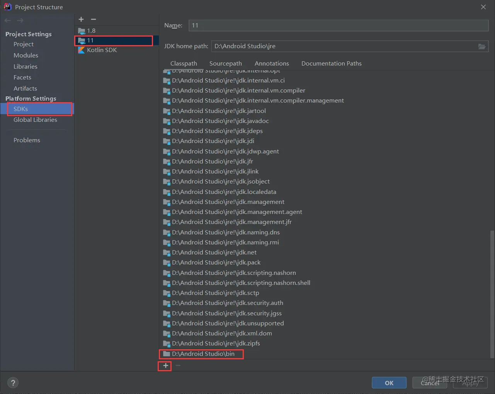Click folder icon of Android Studio\bin entry
This screenshot has width=495, height=394.
click(x=167, y=354)
